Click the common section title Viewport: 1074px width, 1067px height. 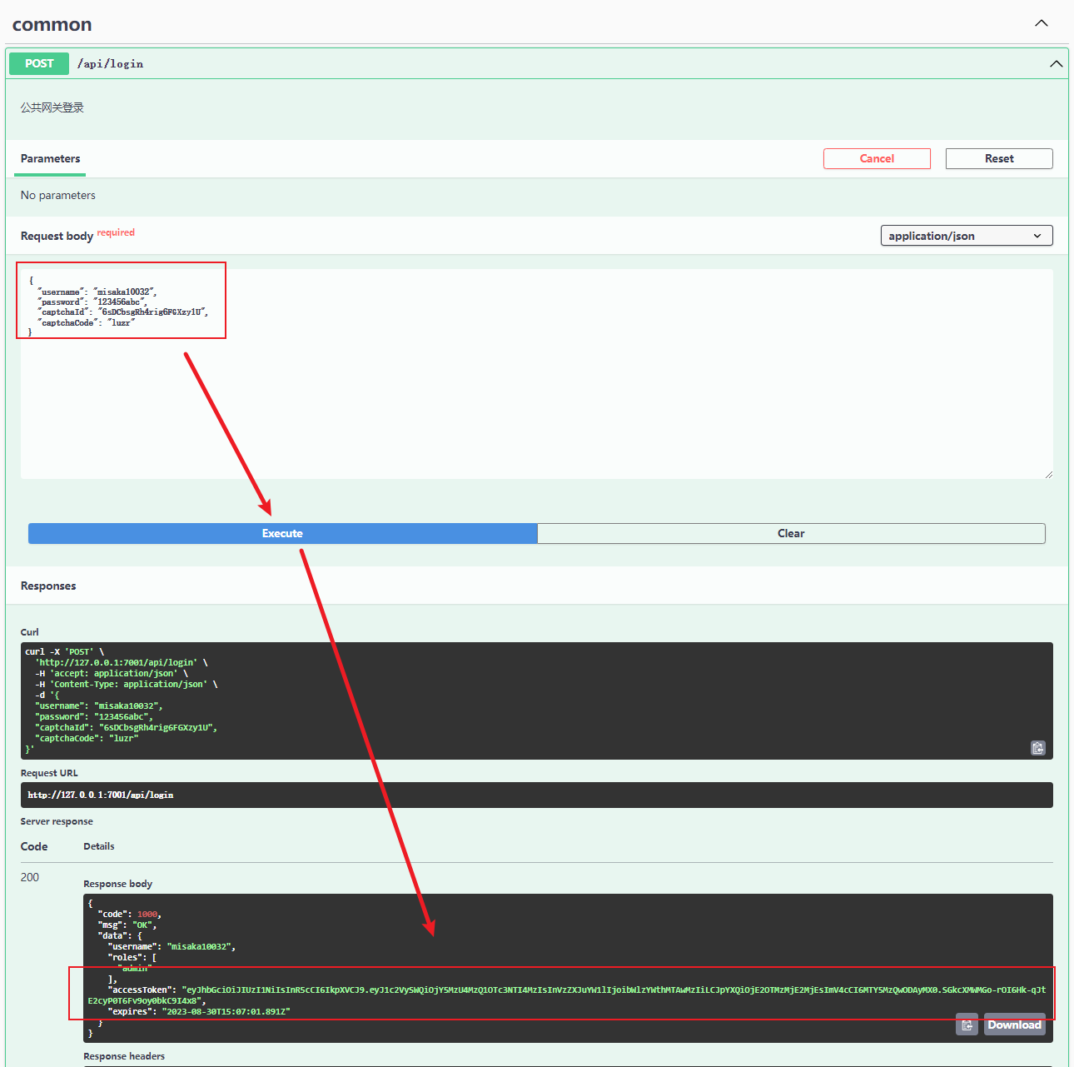coord(52,25)
